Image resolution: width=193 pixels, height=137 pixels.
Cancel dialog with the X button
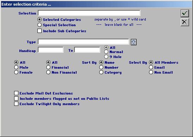pyautogui.click(x=185, y=22)
